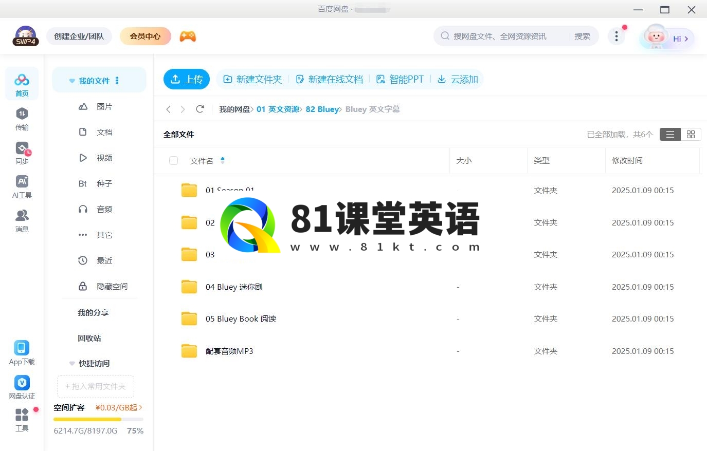Screen dimensions: 707x451
Task: Open the game controller icon
Action: click(188, 36)
